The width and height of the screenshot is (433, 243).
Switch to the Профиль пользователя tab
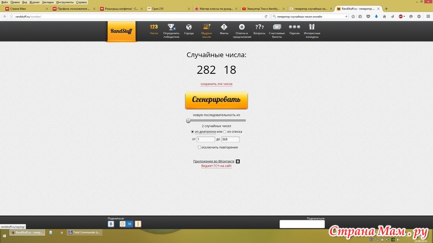pos(74,9)
